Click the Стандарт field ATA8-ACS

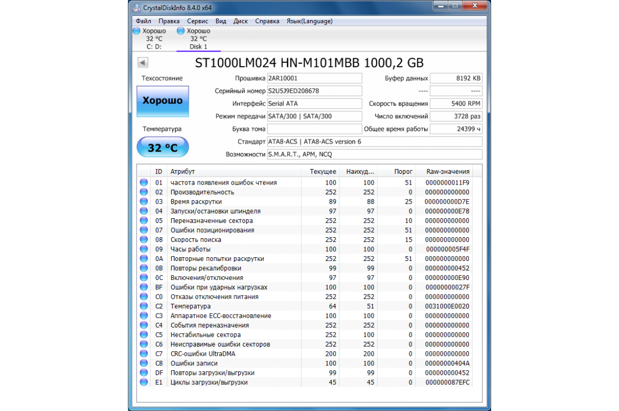[x=374, y=142]
